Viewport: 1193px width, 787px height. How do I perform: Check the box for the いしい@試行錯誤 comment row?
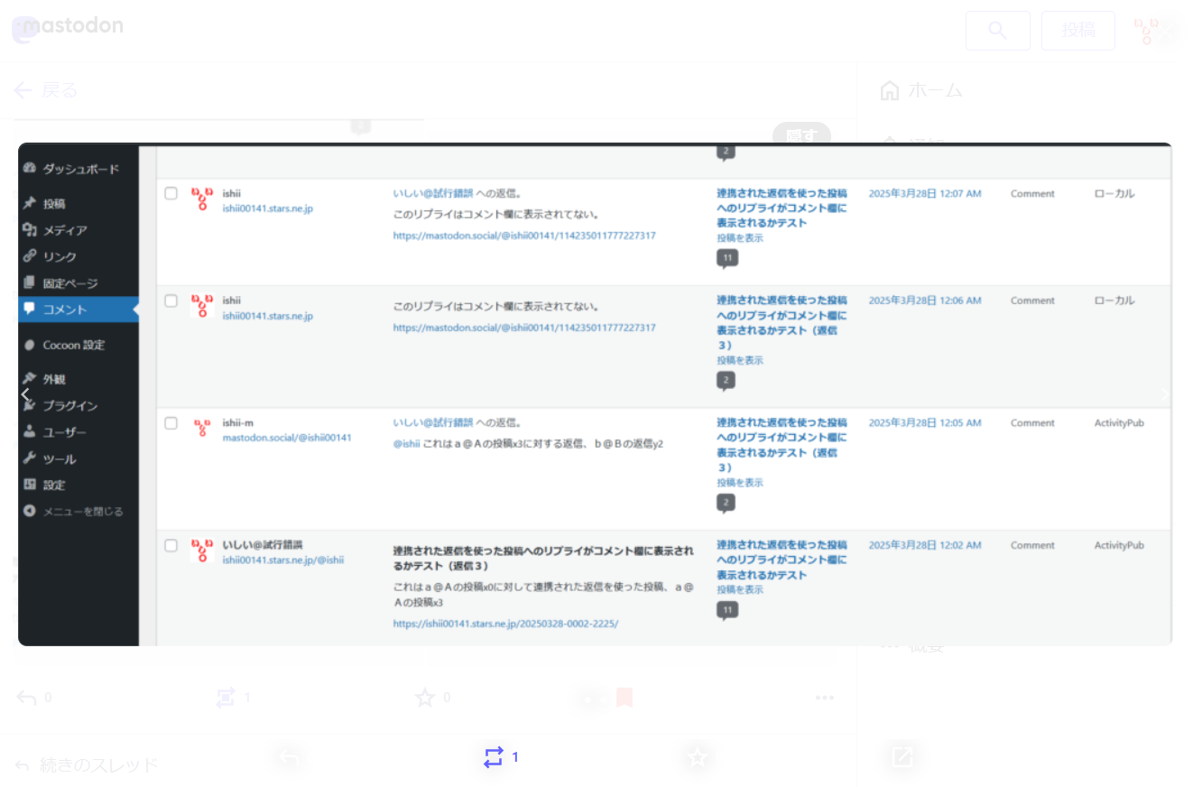[171, 545]
